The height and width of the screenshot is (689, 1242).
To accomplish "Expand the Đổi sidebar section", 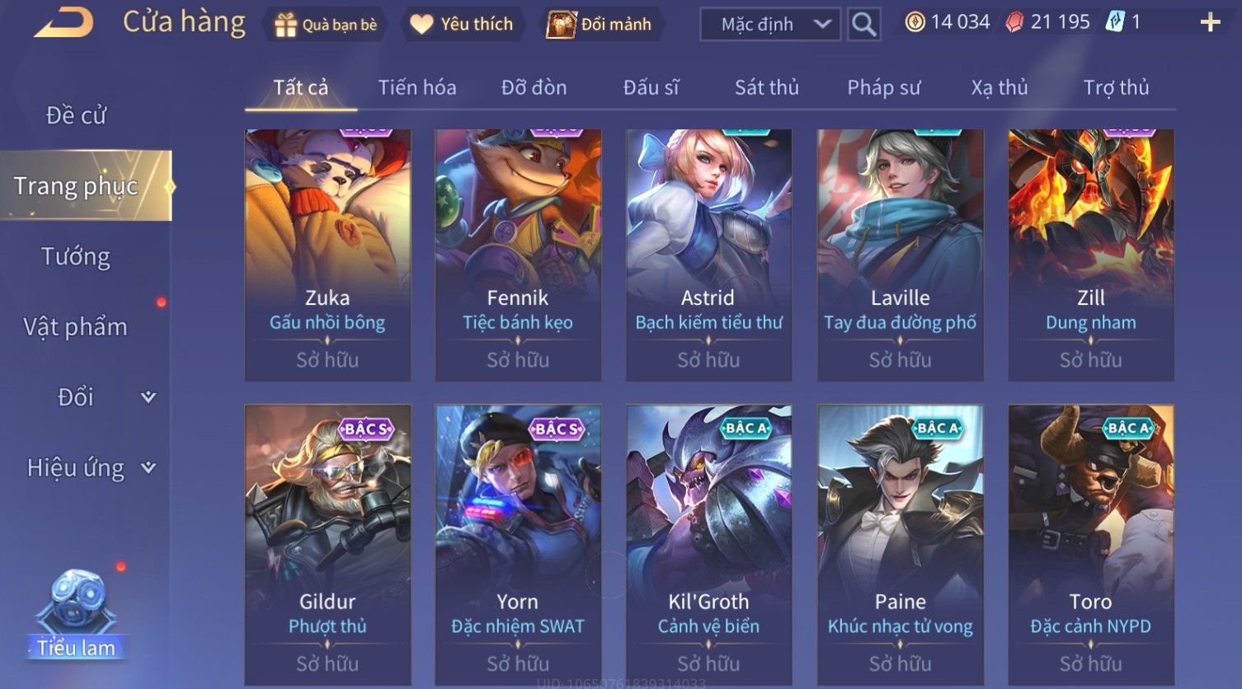I will point(148,397).
